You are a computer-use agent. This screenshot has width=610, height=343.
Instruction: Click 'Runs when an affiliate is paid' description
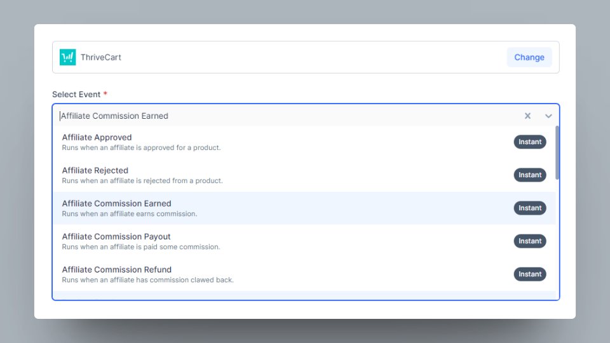pos(141,247)
